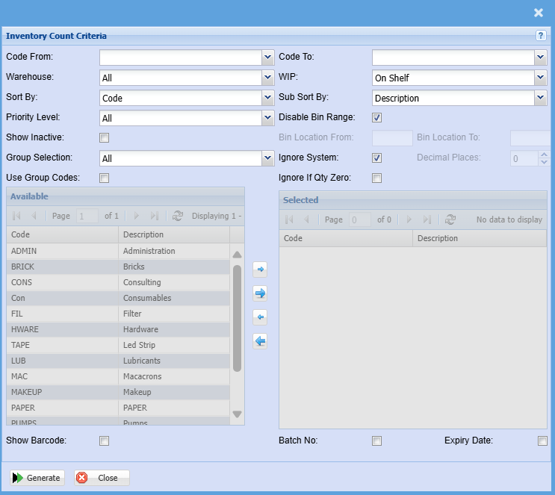
Task: Refresh the Available list
Action: tap(177, 216)
